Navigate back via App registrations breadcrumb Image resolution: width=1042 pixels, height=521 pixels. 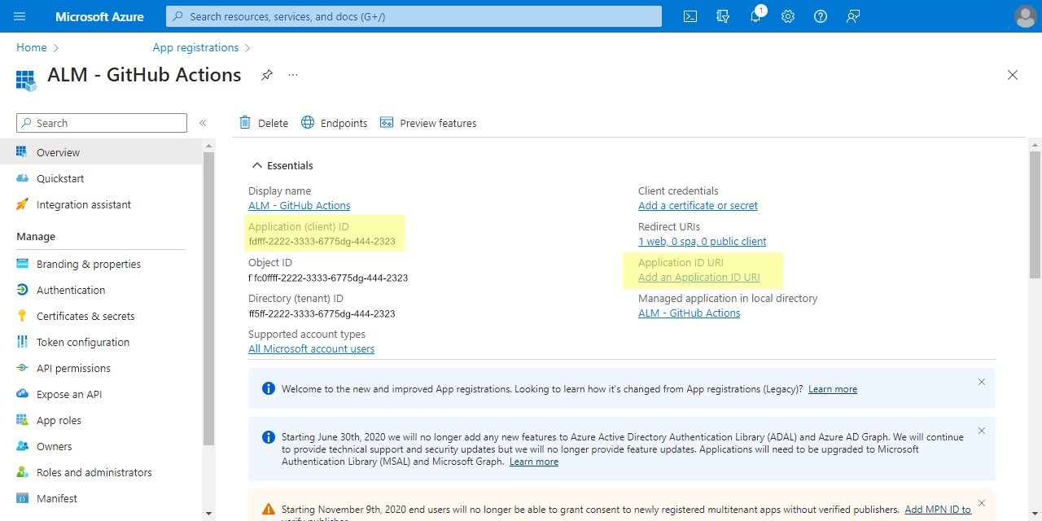coord(196,47)
